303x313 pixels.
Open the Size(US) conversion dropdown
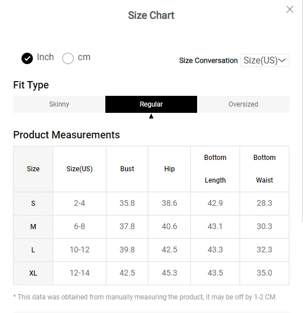pyautogui.click(x=264, y=60)
